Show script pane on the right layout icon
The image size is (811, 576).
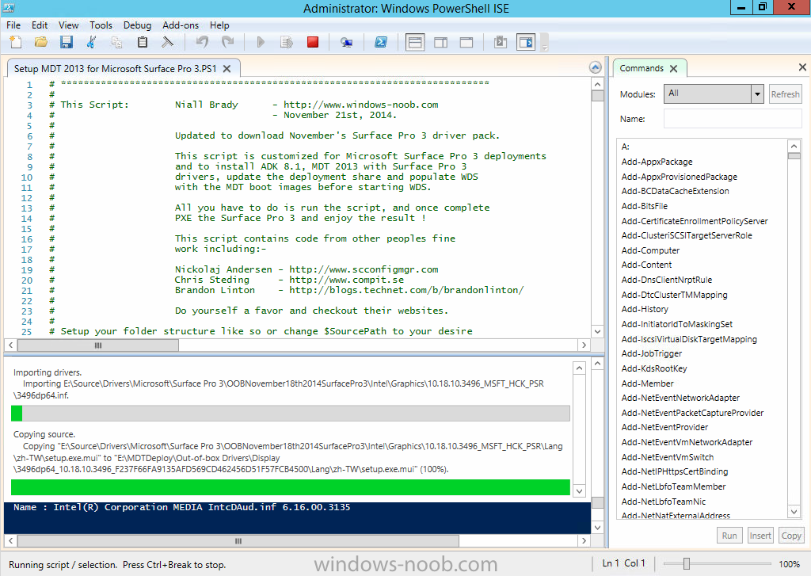click(440, 42)
